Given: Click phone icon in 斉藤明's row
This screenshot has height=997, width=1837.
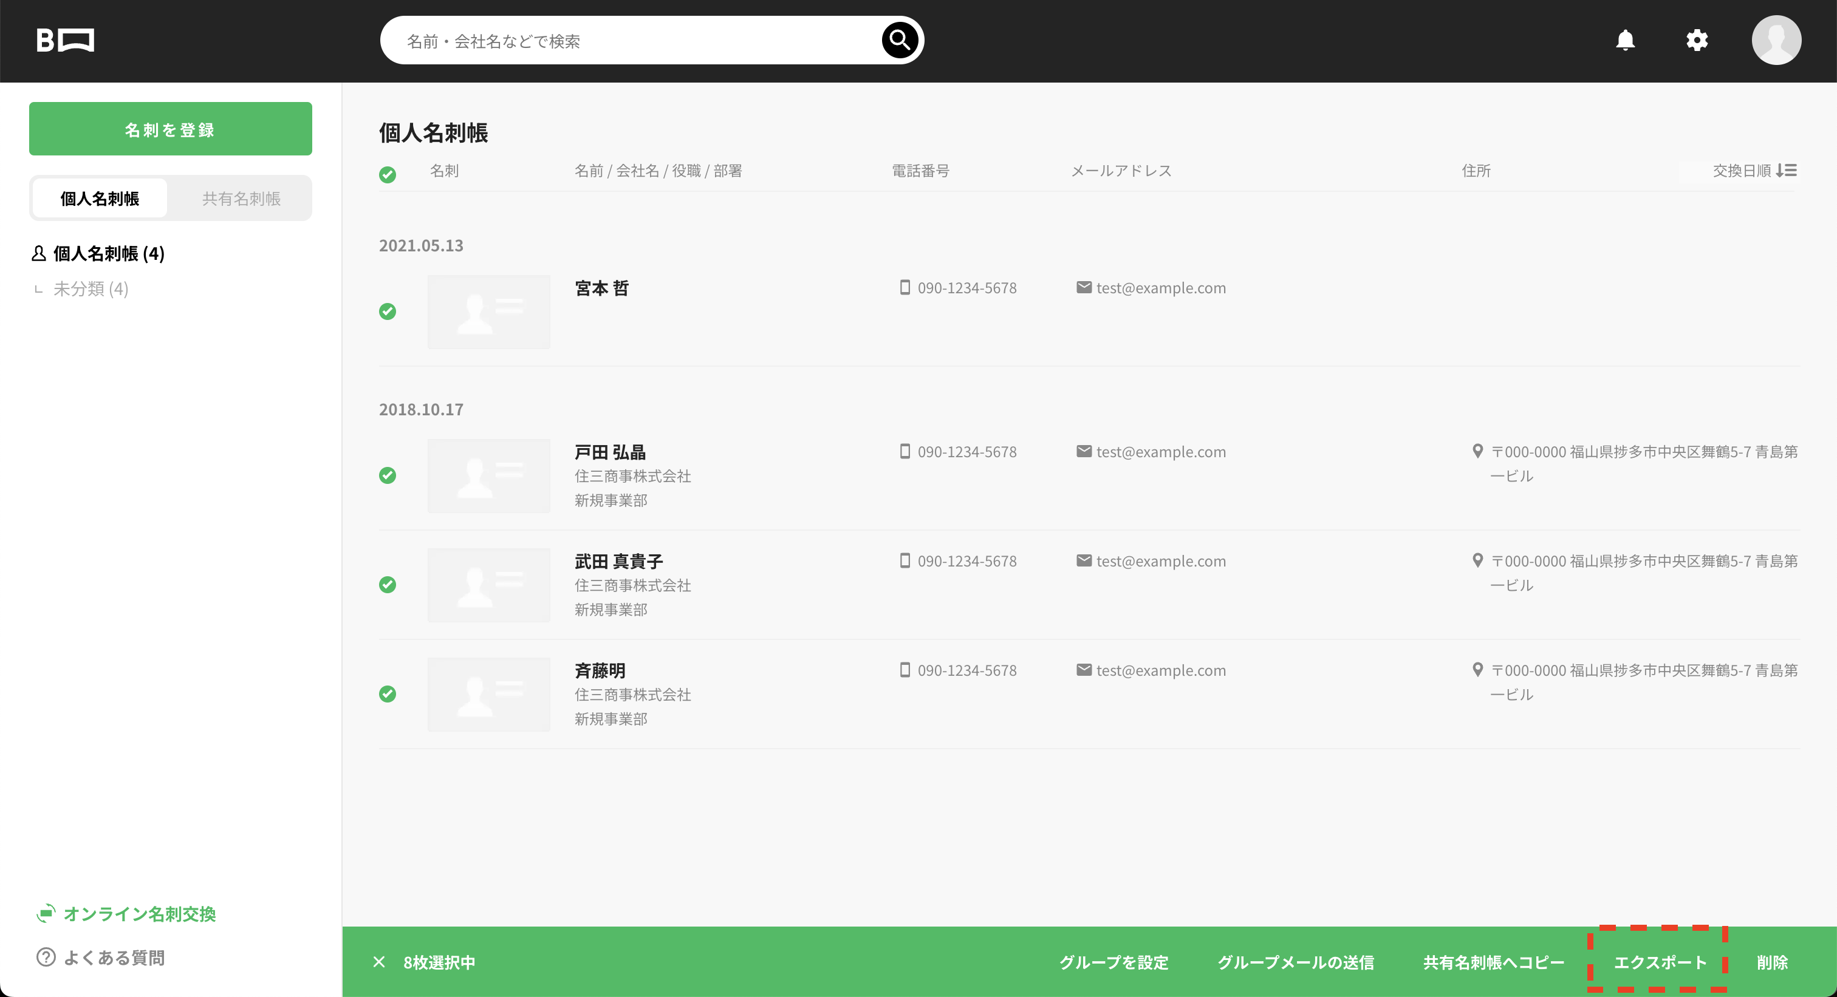Looking at the screenshot, I should 905,670.
